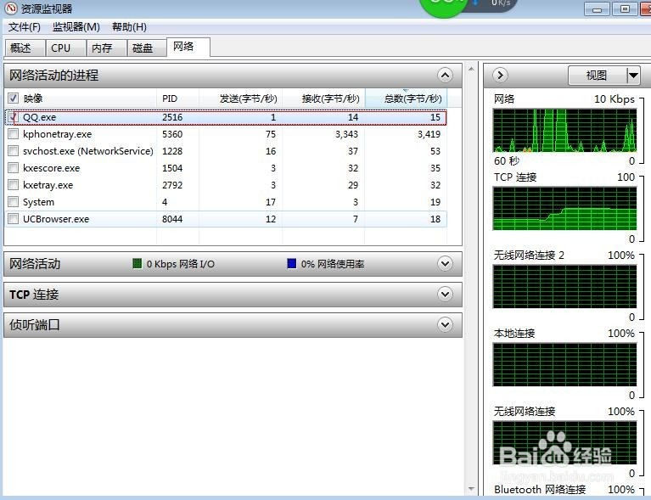Check the kxetray.exe checkbox

coord(13,185)
